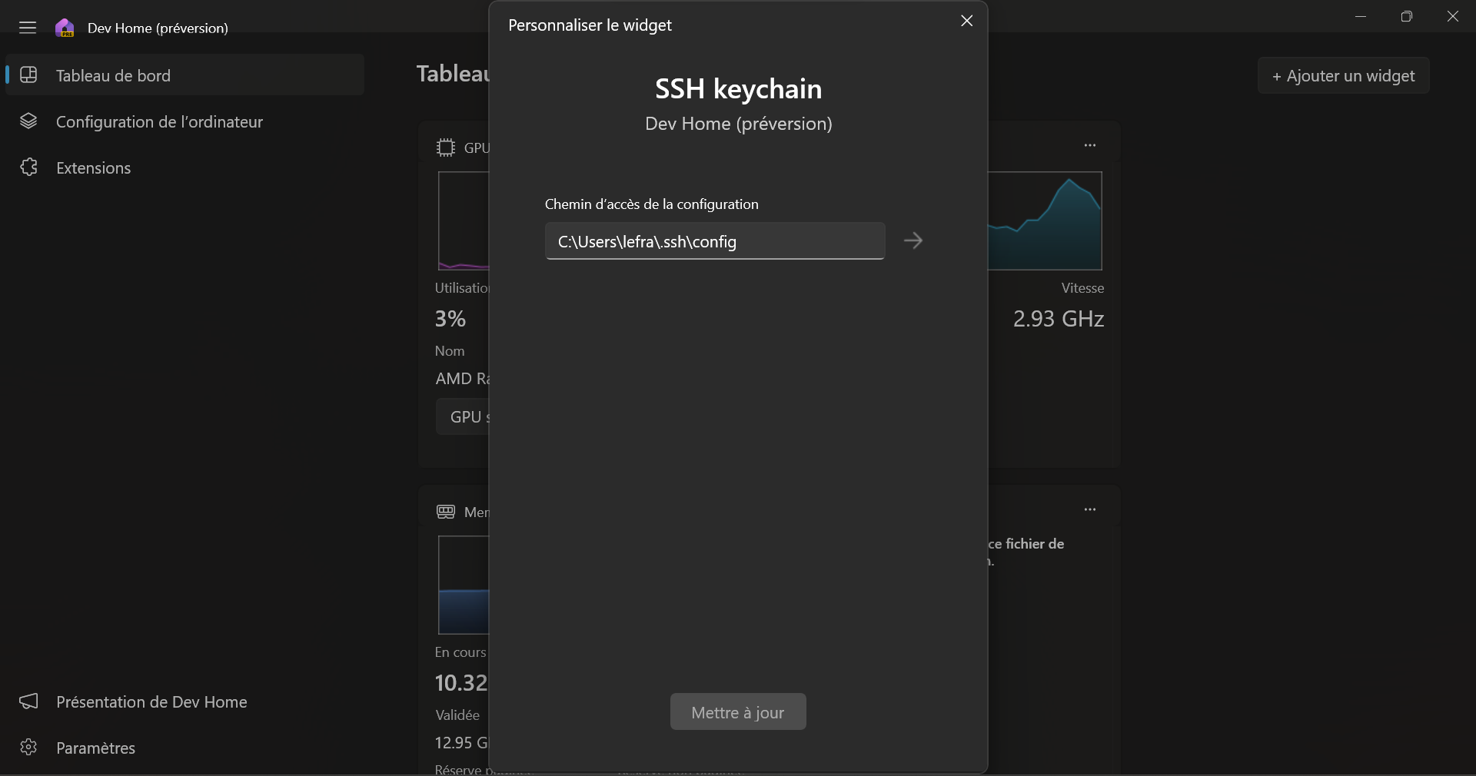Switch to the Tableau de bord page
Screen dimensions: 1476x776
point(113,75)
